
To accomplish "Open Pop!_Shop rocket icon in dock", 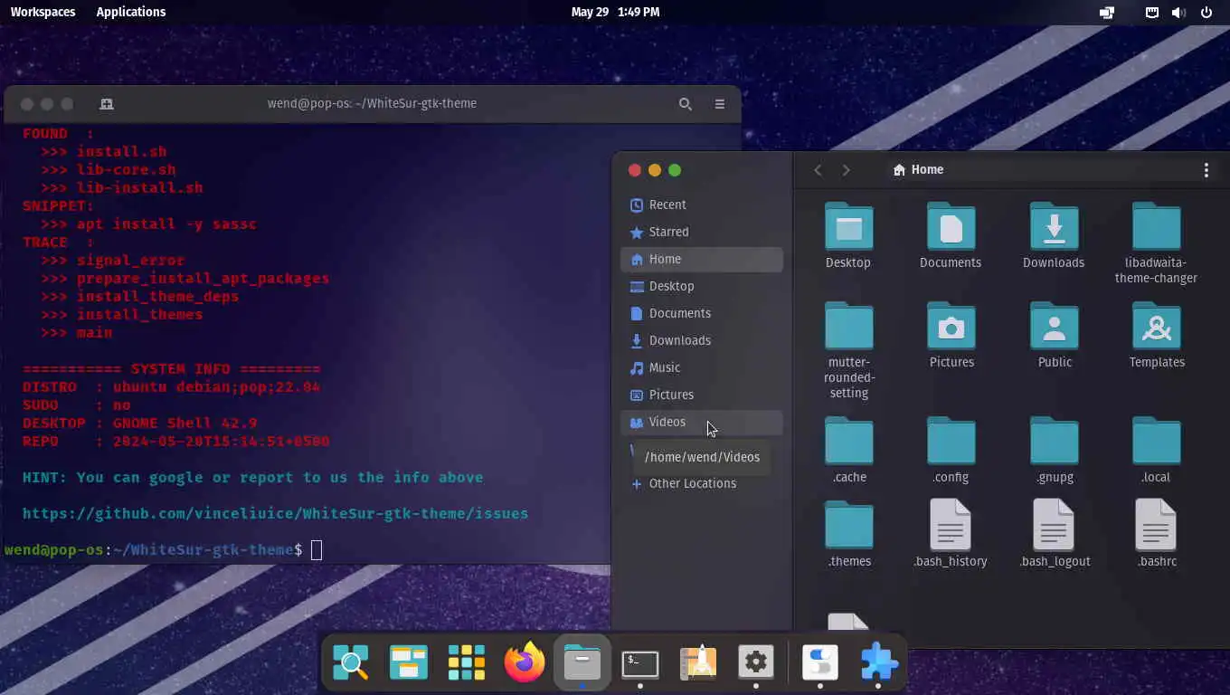I will pos(698,663).
